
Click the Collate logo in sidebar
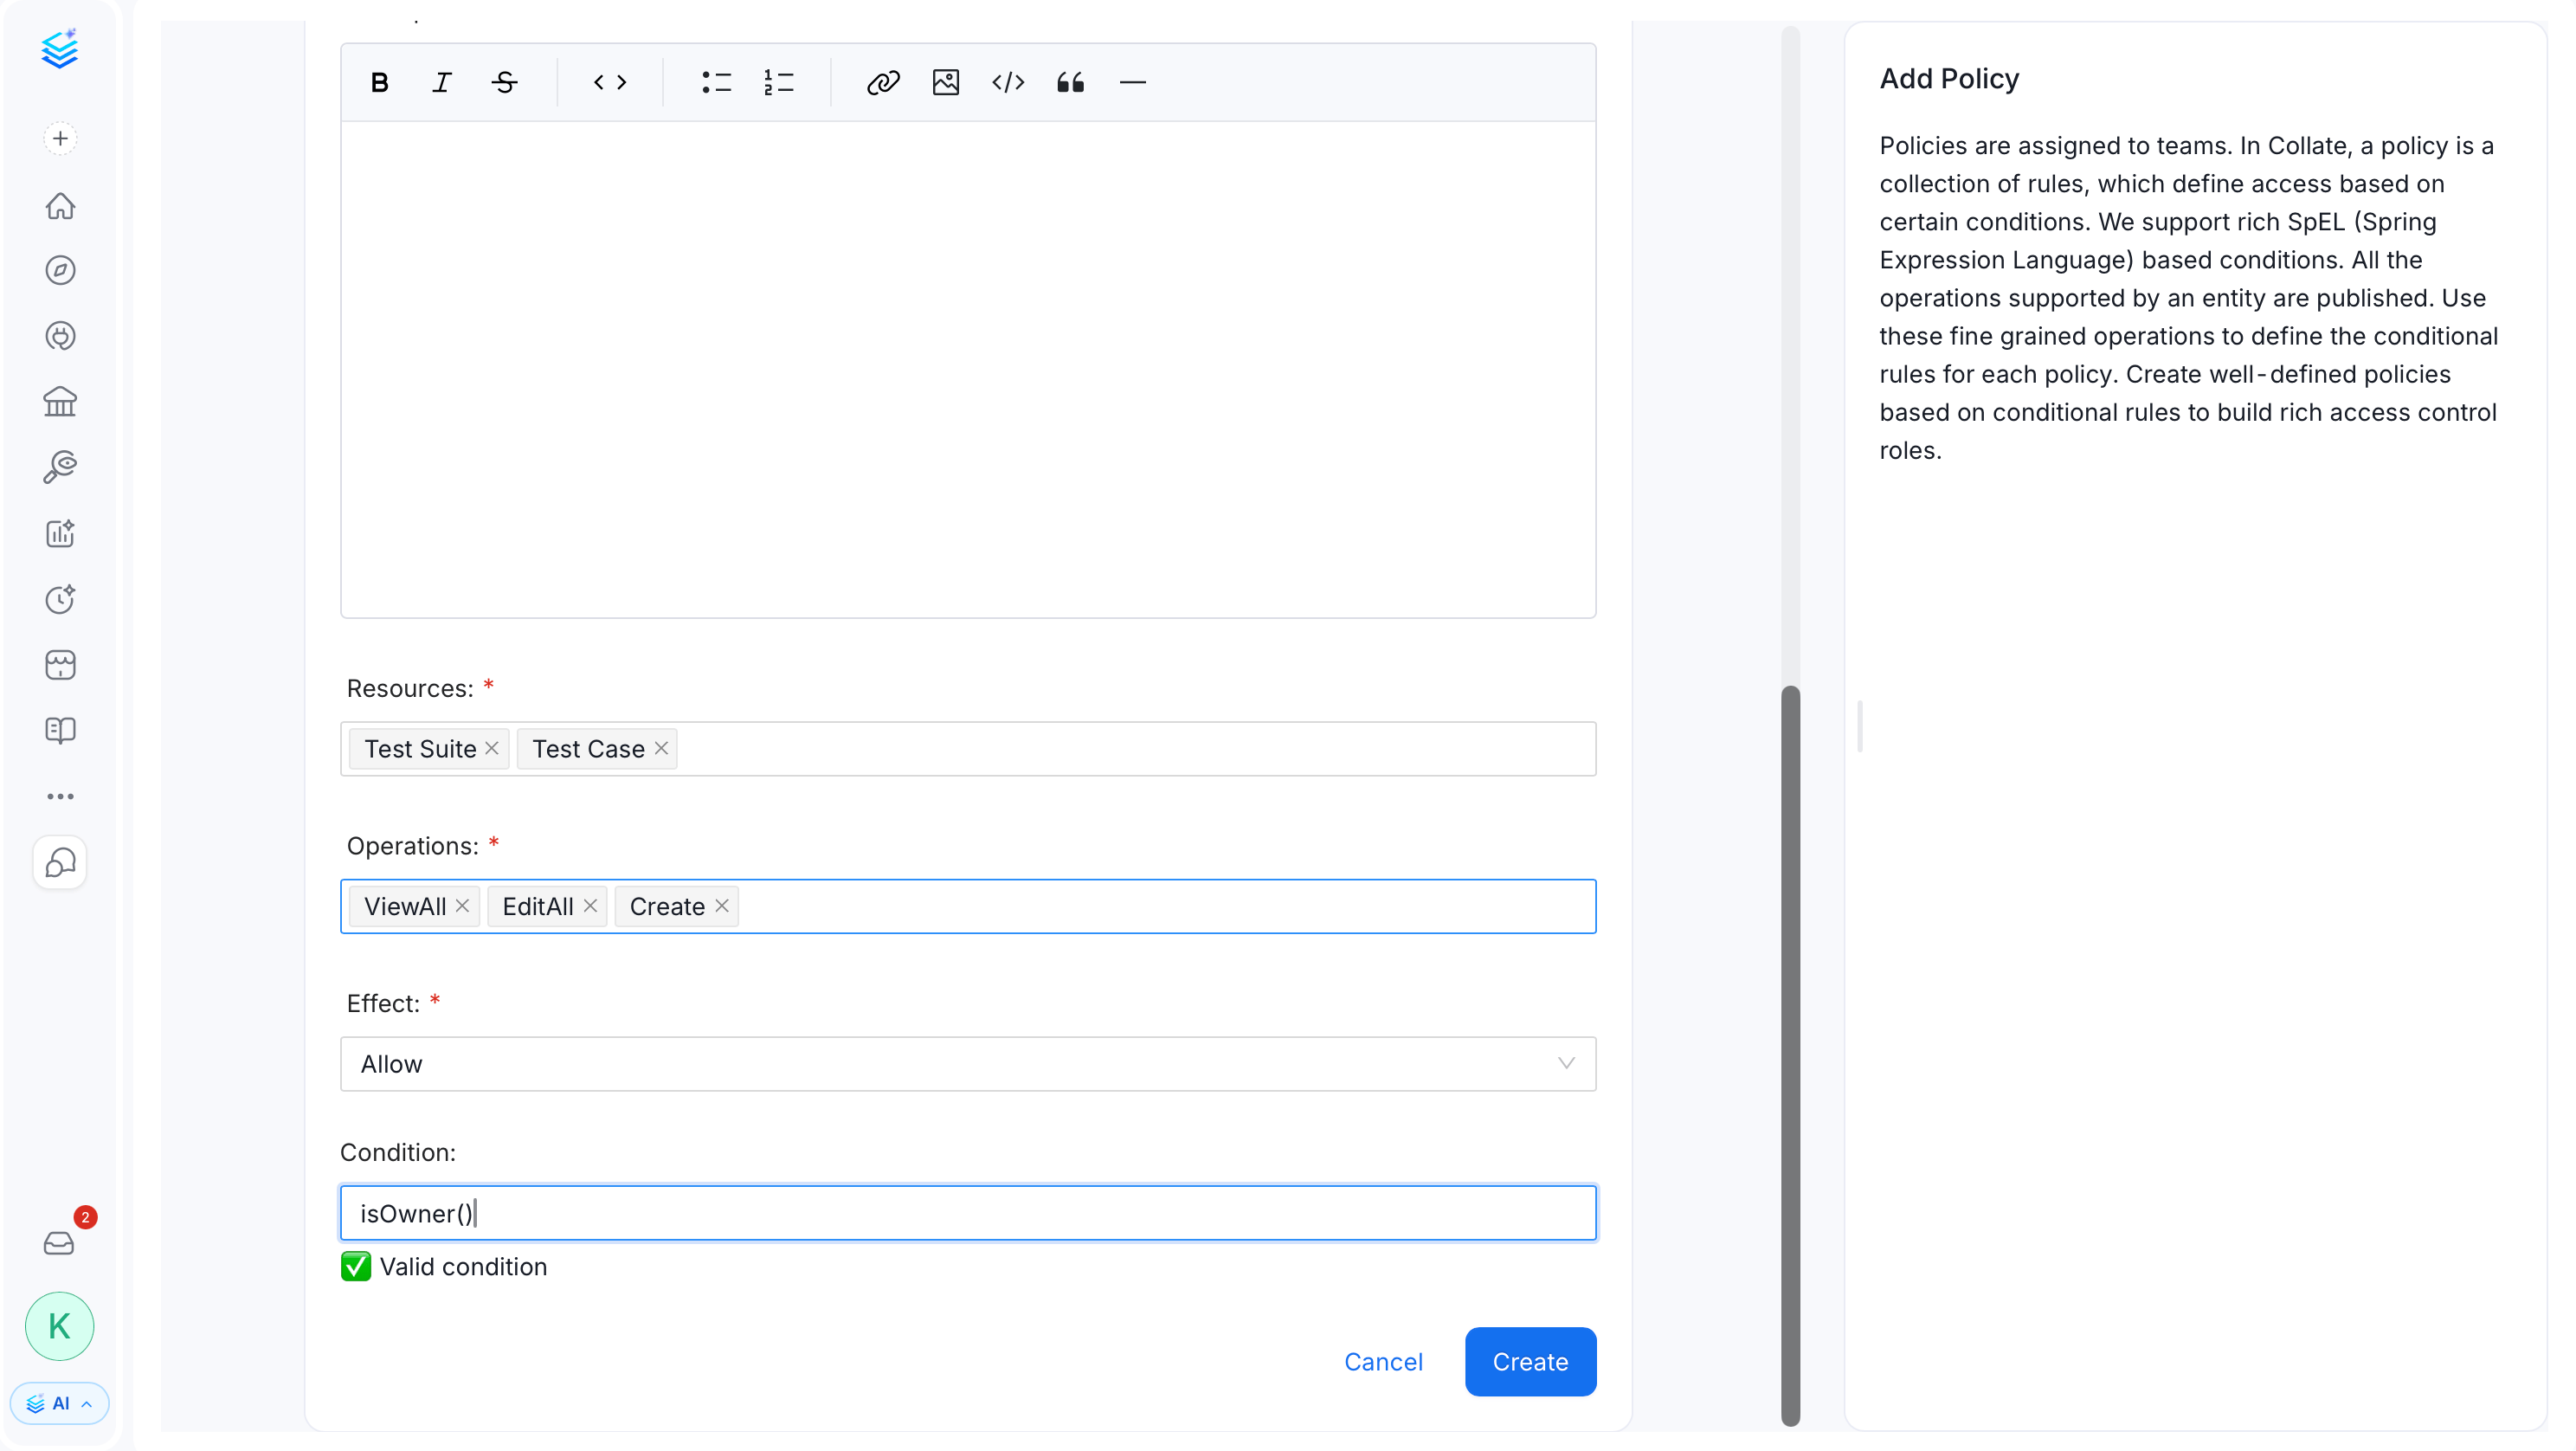[x=60, y=49]
